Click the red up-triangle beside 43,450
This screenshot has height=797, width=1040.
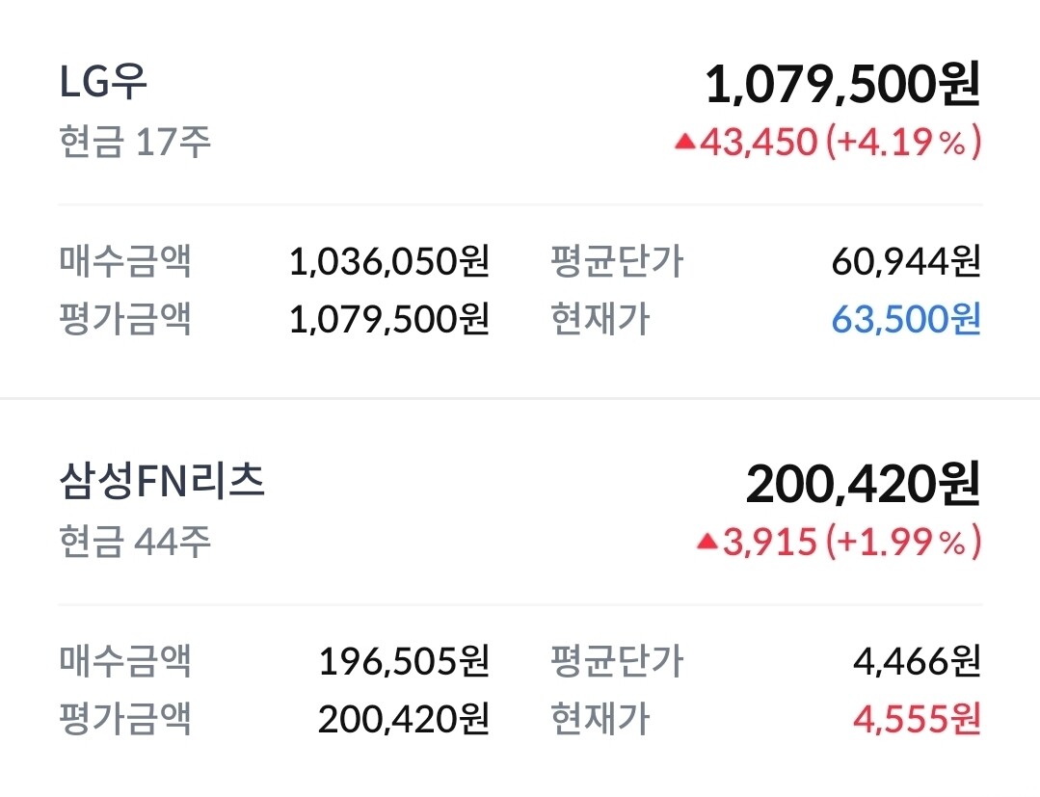684,143
